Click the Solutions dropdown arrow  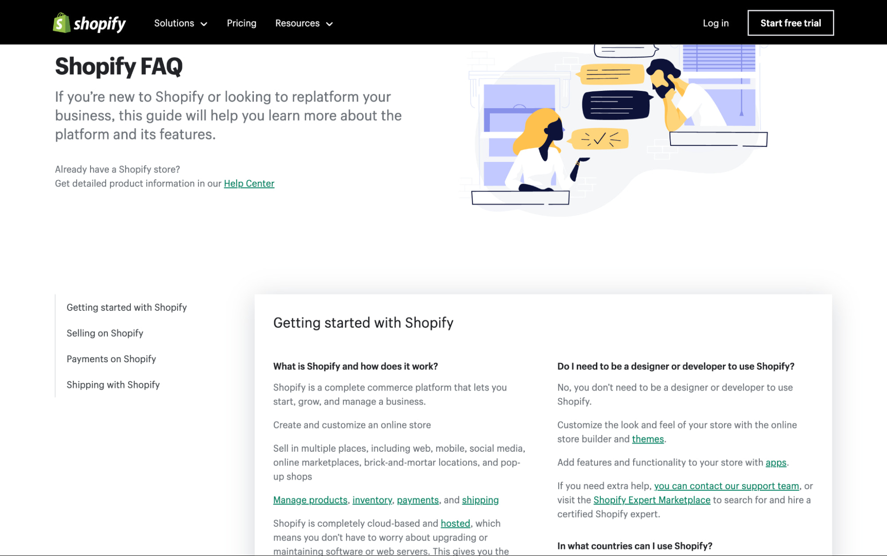point(205,23)
